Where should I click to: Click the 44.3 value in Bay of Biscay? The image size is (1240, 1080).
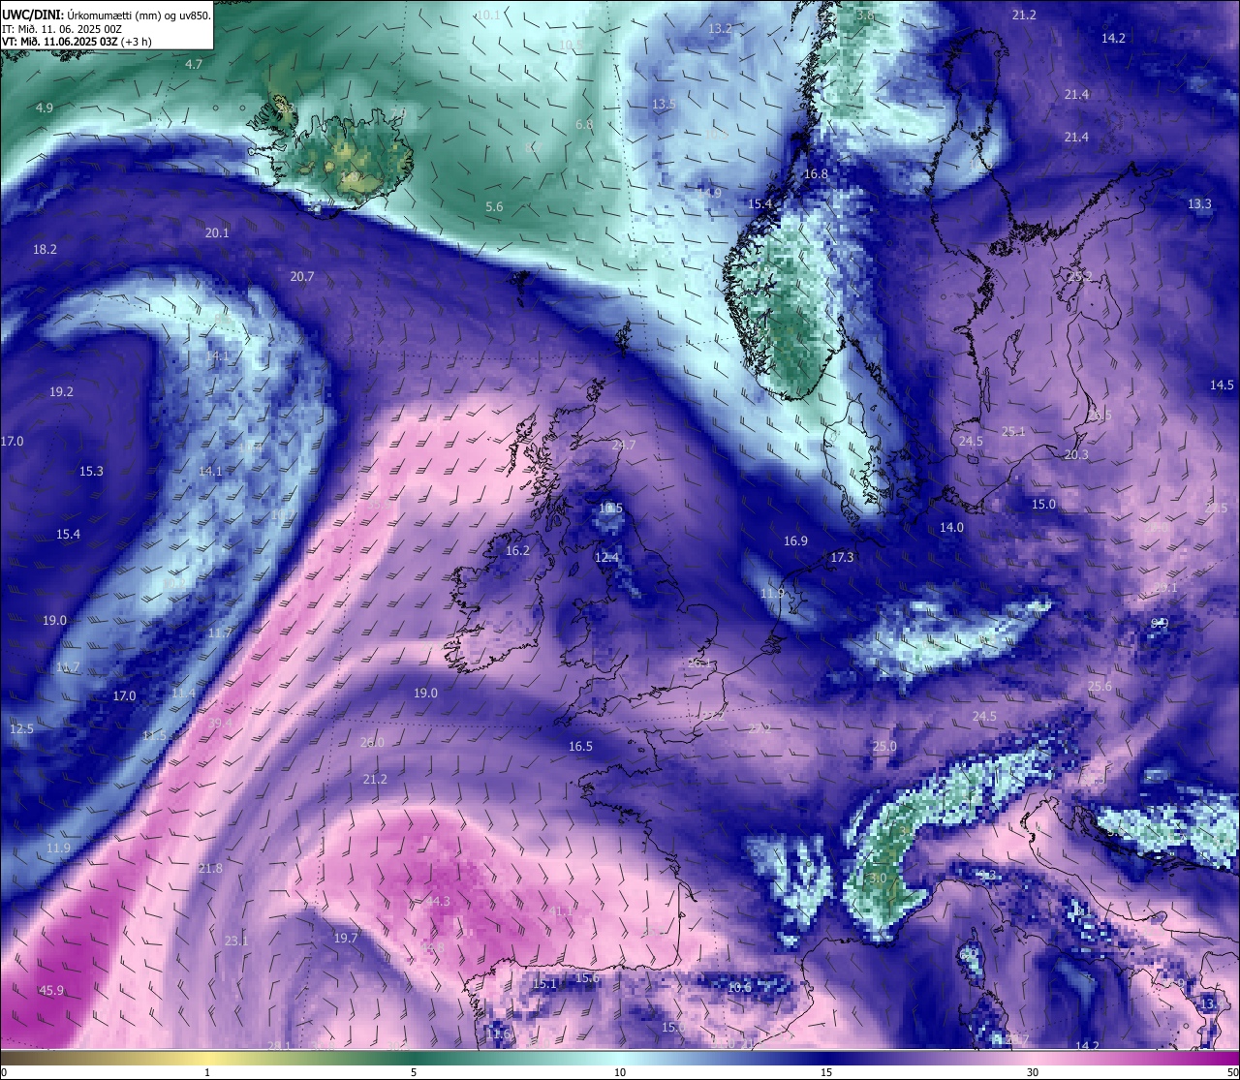(438, 901)
